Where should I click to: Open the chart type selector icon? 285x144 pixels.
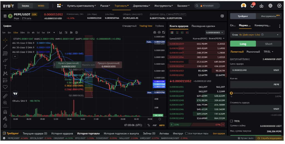coord(61,33)
